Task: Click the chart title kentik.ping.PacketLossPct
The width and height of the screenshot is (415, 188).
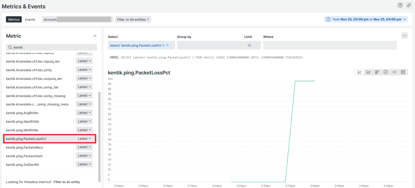Action: coord(139,73)
